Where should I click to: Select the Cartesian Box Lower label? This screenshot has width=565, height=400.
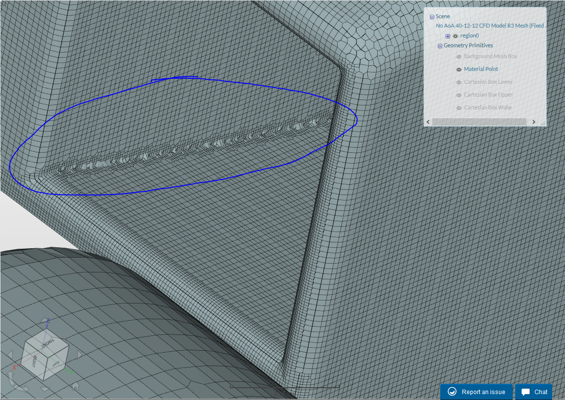pos(488,82)
